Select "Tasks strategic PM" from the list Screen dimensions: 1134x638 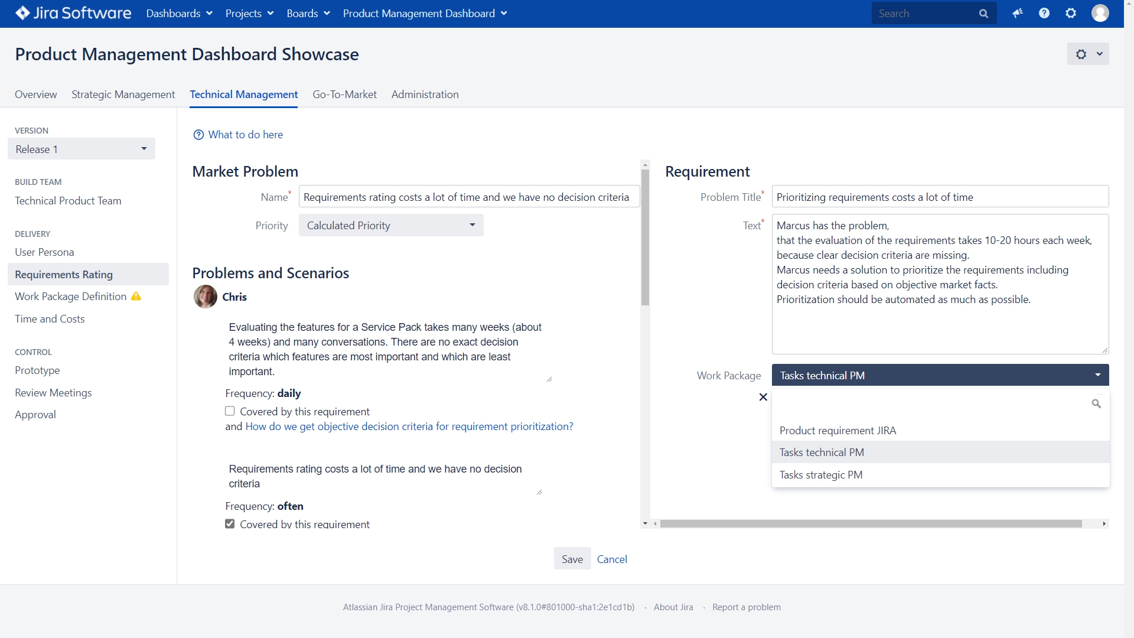821,474
